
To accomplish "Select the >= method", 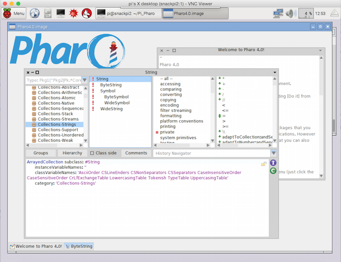I will pyautogui.click(x=225, y=127).
